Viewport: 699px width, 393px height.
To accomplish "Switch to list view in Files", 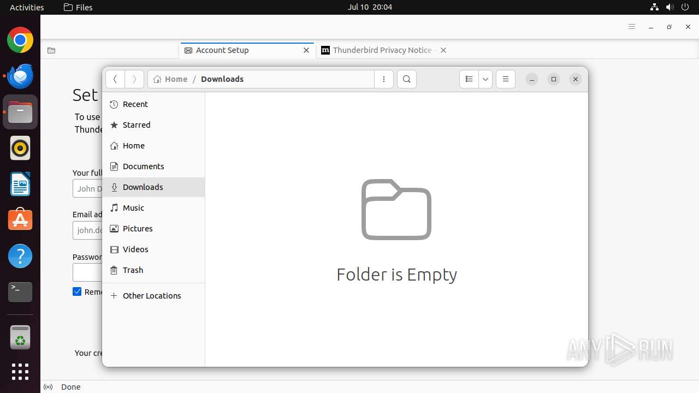I will click(x=469, y=79).
